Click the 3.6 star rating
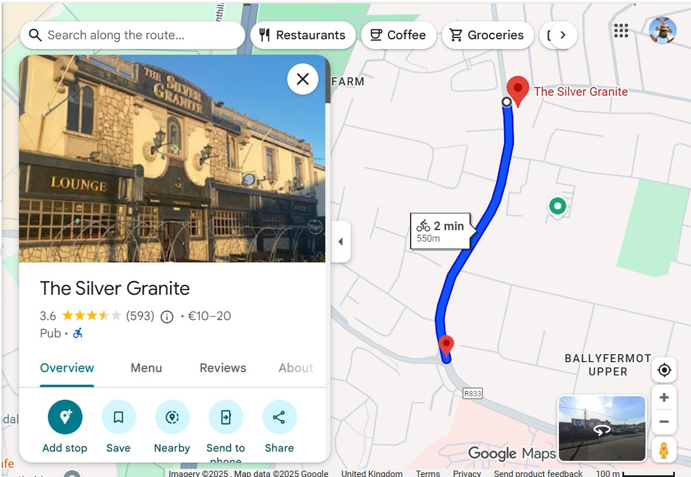691x477 pixels. [80, 316]
